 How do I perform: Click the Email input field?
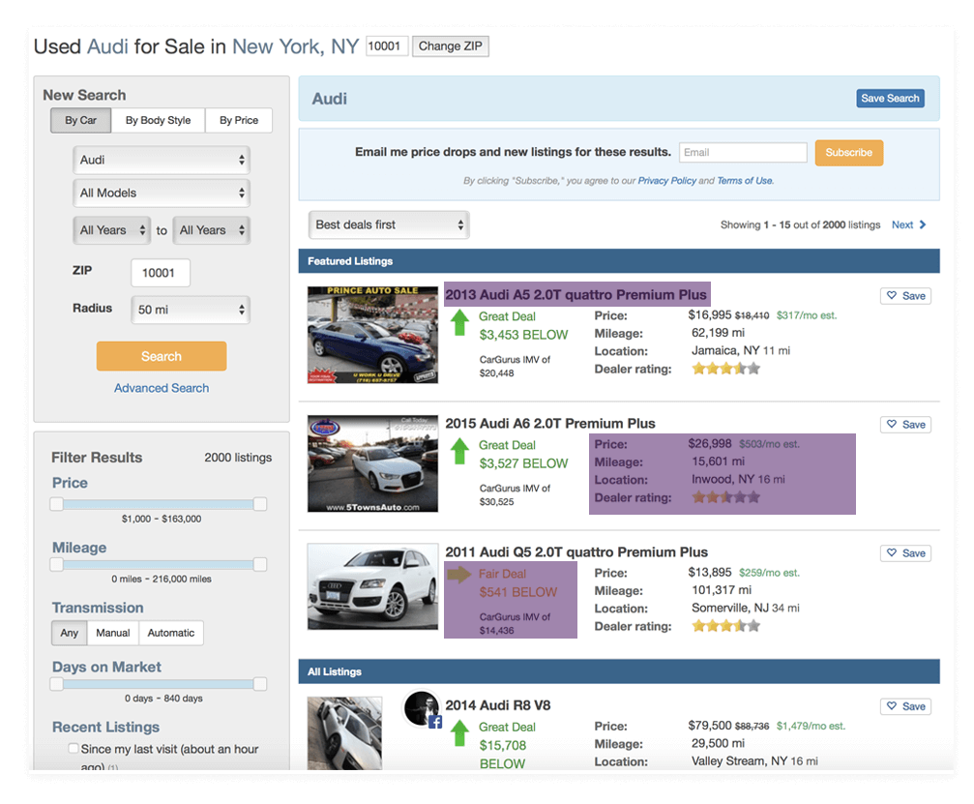click(x=743, y=152)
